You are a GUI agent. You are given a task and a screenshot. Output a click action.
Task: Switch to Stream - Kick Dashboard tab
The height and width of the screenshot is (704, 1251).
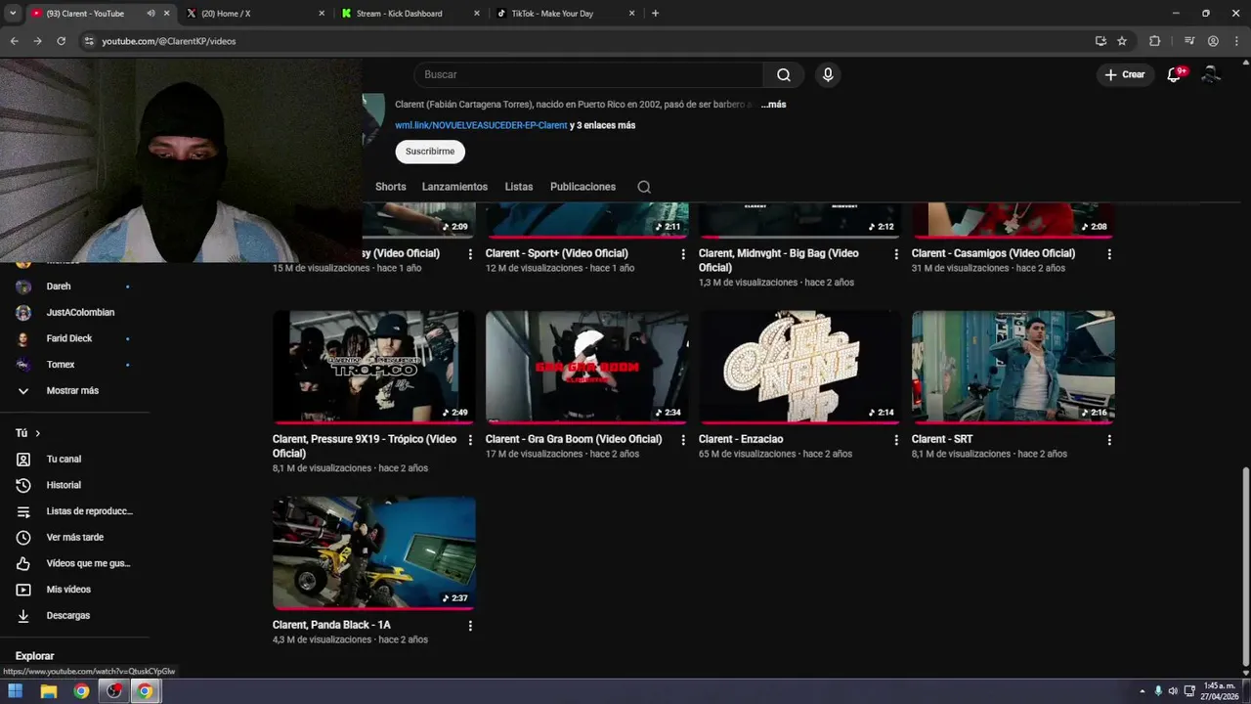click(x=410, y=14)
